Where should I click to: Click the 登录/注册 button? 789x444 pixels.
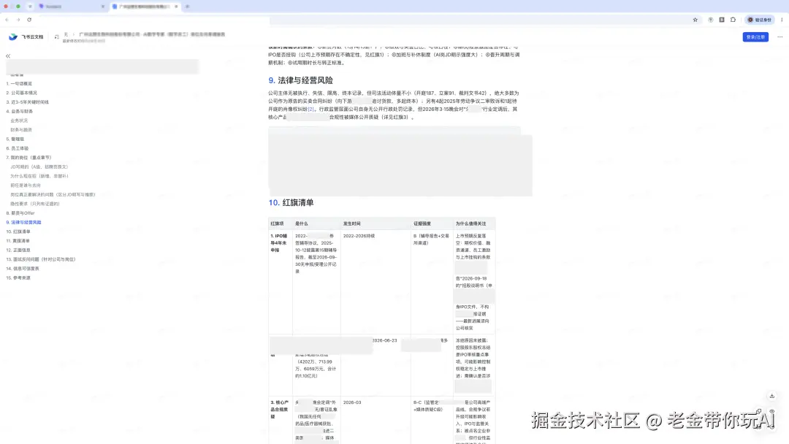755,37
